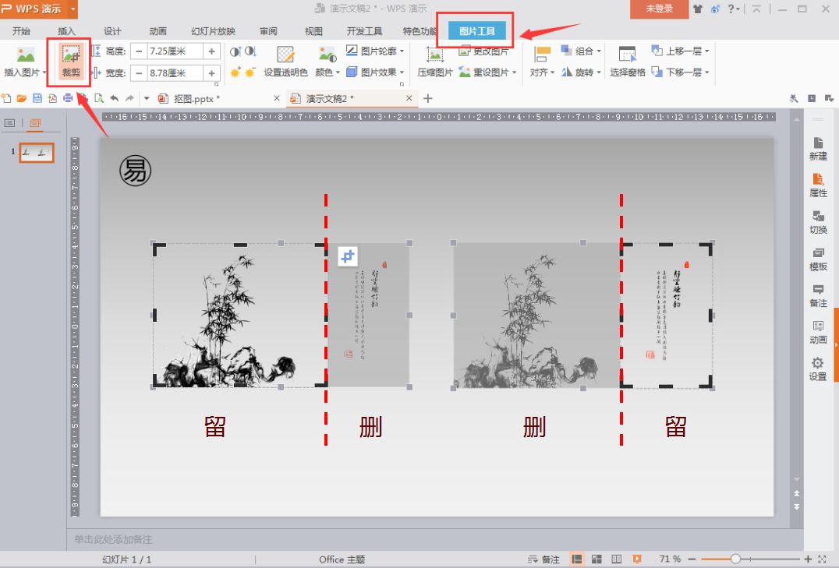This screenshot has height=568, width=839.
Task: Click 设置透明色 set transparent color
Action: point(285,62)
